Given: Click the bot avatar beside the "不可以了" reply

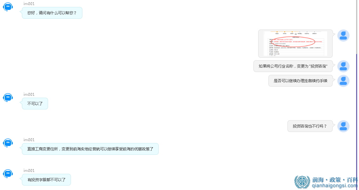Looking at the screenshot, I should [8, 97].
